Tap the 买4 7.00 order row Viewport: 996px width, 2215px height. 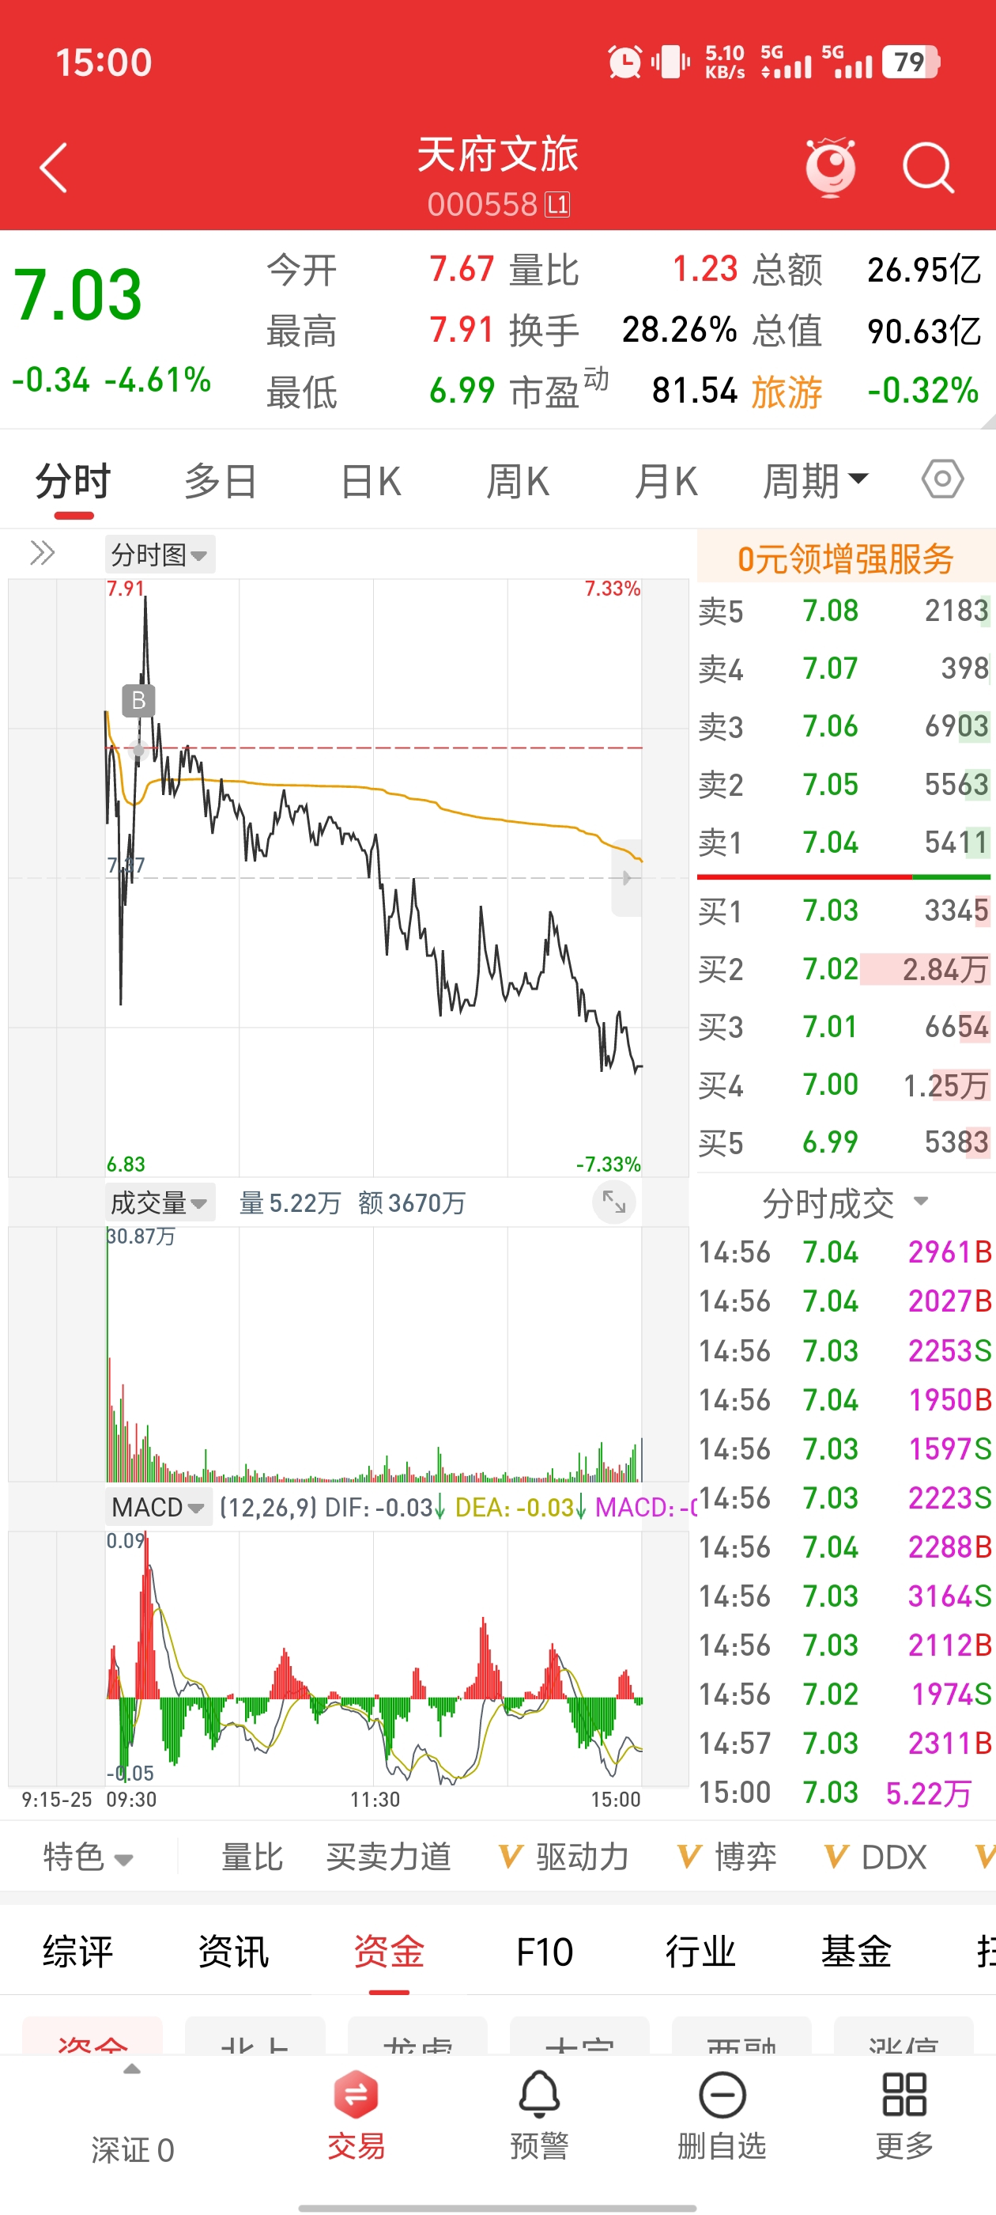844,1085
